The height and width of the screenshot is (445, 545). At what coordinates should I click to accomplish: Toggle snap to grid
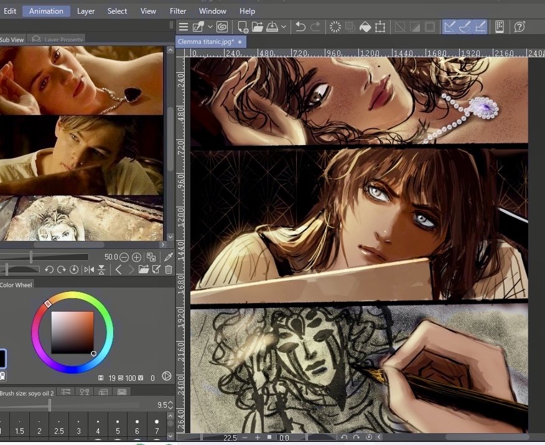click(x=480, y=27)
